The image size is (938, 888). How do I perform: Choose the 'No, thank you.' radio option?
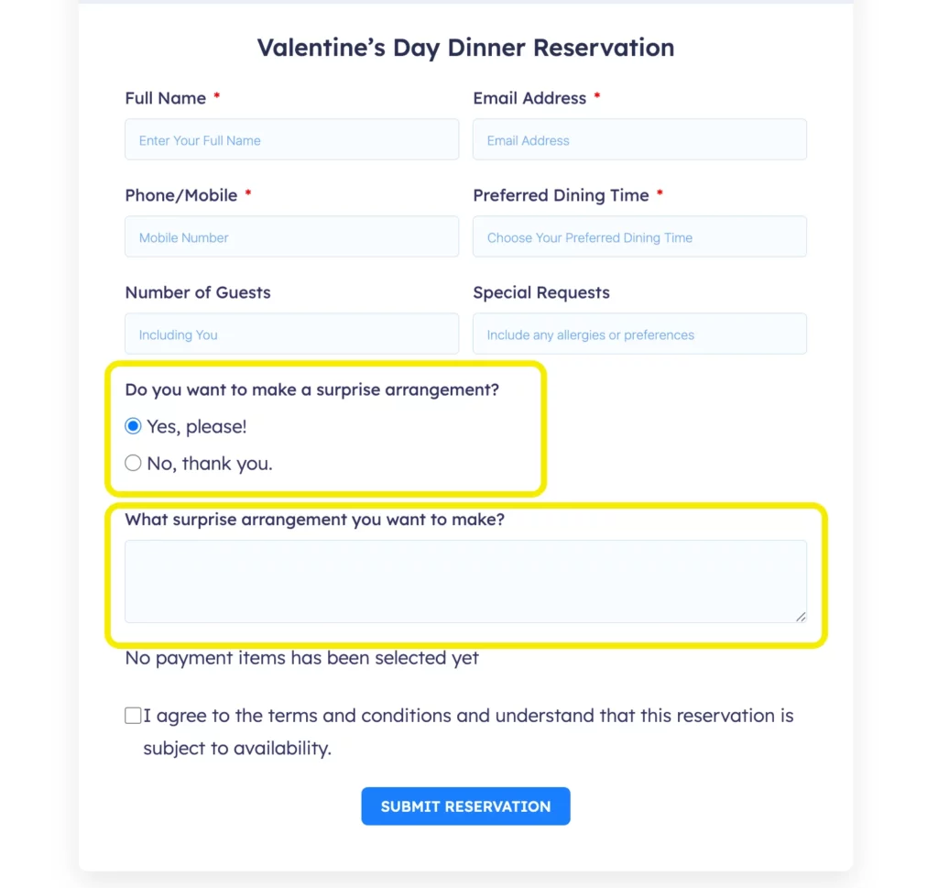pos(133,463)
